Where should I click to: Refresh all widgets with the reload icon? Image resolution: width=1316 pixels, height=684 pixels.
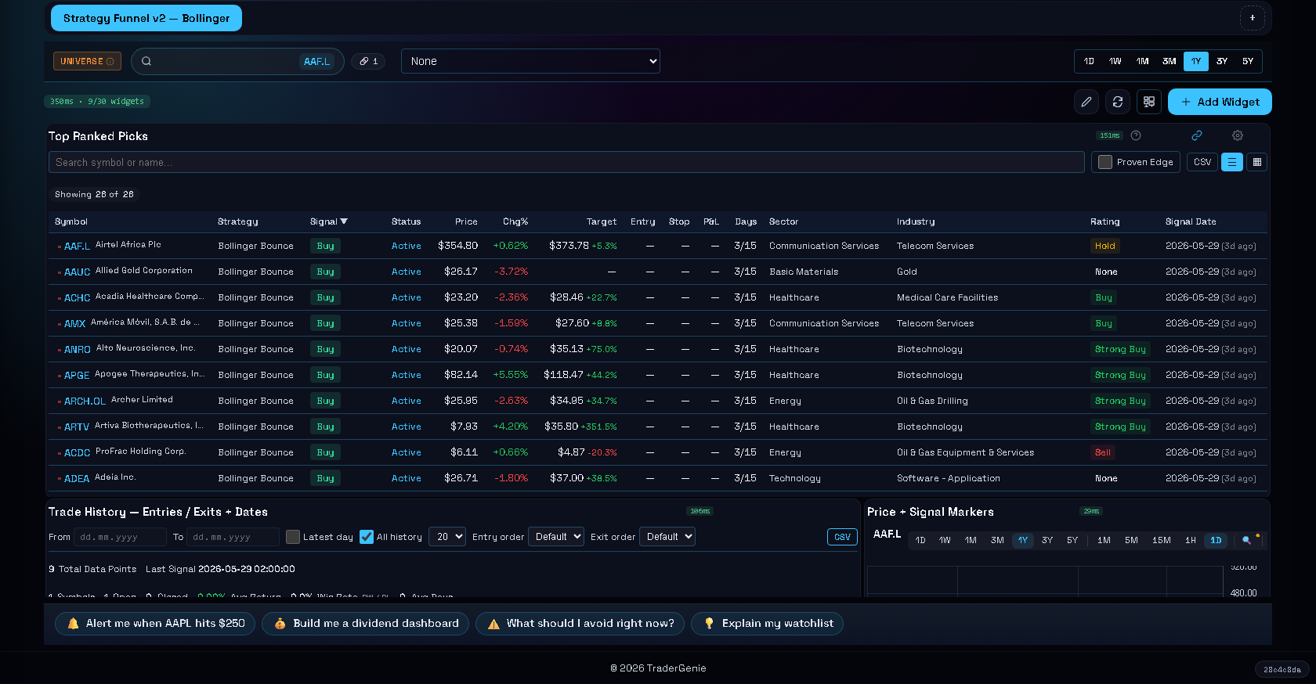(1118, 102)
